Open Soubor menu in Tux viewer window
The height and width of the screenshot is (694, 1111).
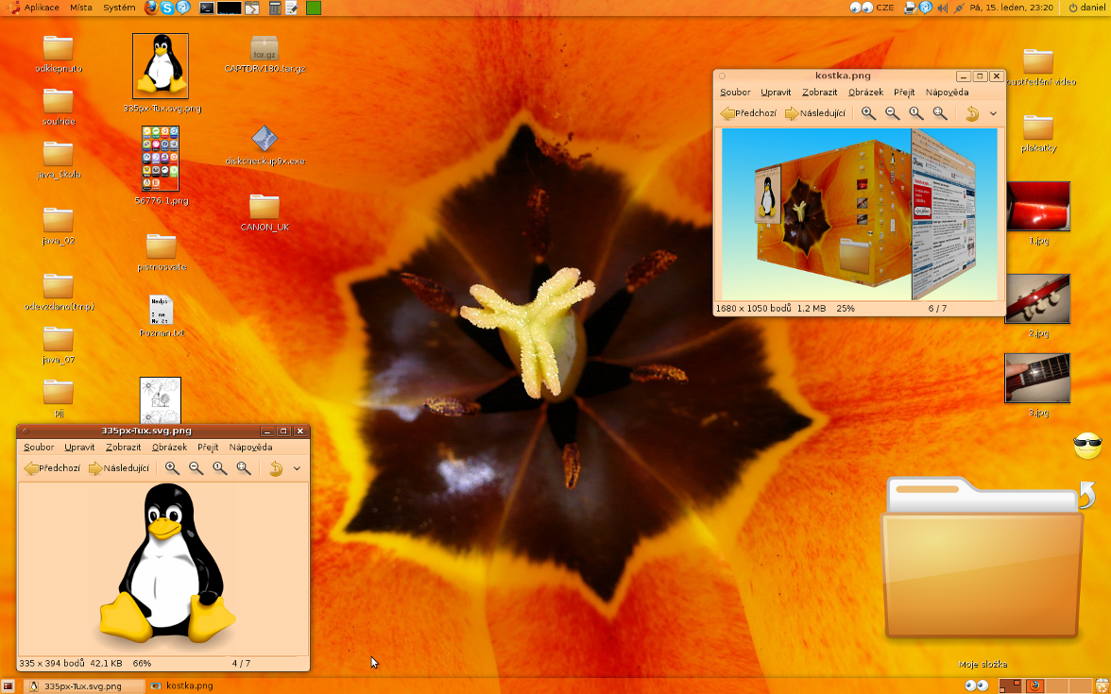coord(38,447)
